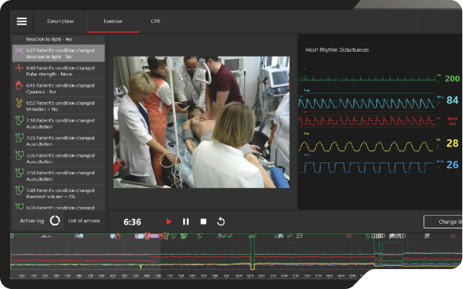Image resolution: width=463 pixels, height=289 pixels.
Task: Click the simulation video of the medical team
Action: coord(201,122)
